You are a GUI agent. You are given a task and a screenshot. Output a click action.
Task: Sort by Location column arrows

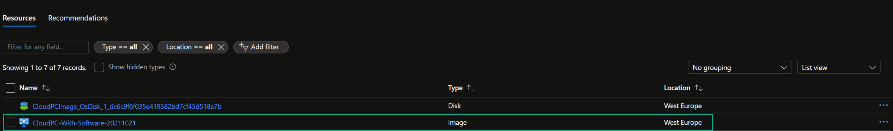pos(698,88)
